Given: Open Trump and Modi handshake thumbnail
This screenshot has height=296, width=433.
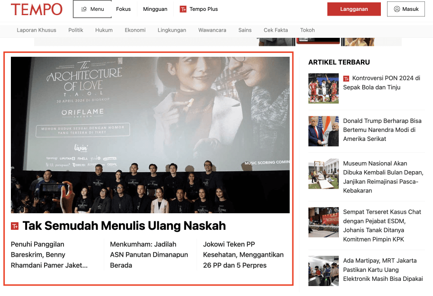Looking at the screenshot, I should click(x=324, y=131).
